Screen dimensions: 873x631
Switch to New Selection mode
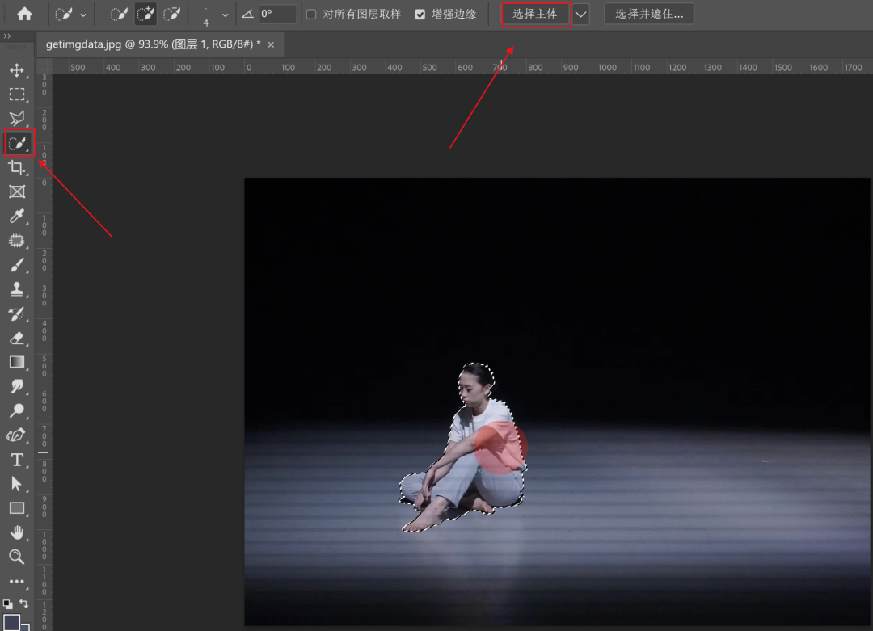(119, 14)
